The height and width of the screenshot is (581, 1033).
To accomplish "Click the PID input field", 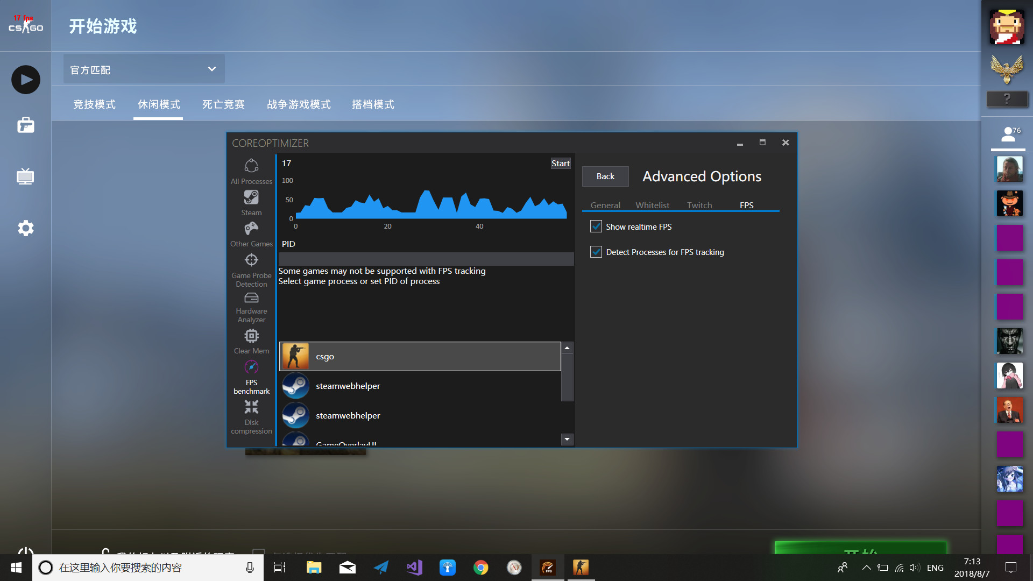I will click(x=426, y=259).
